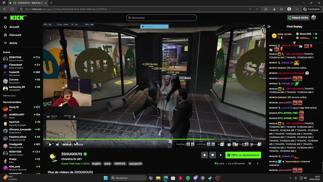Click rayen013 chat username
This screenshot has height=182, width=323.
click(x=287, y=108)
